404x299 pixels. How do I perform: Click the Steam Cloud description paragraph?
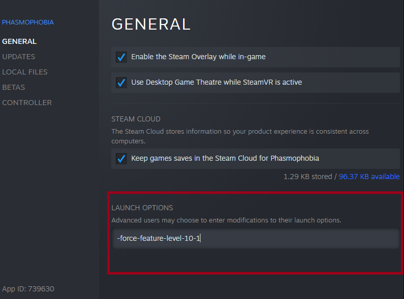click(x=240, y=136)
